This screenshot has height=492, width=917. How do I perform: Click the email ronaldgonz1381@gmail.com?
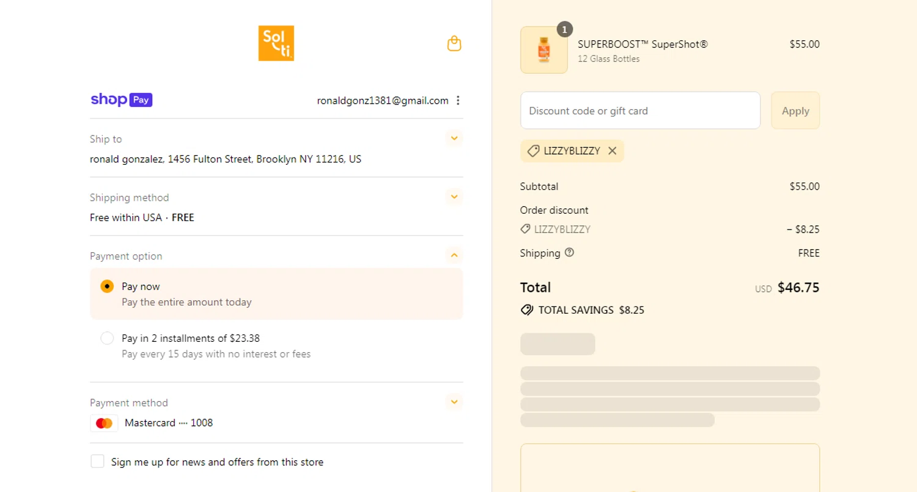(x=383, y=101)
